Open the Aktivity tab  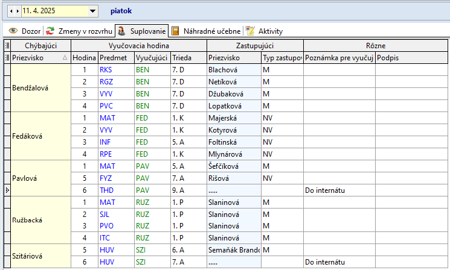pos(270,31)
